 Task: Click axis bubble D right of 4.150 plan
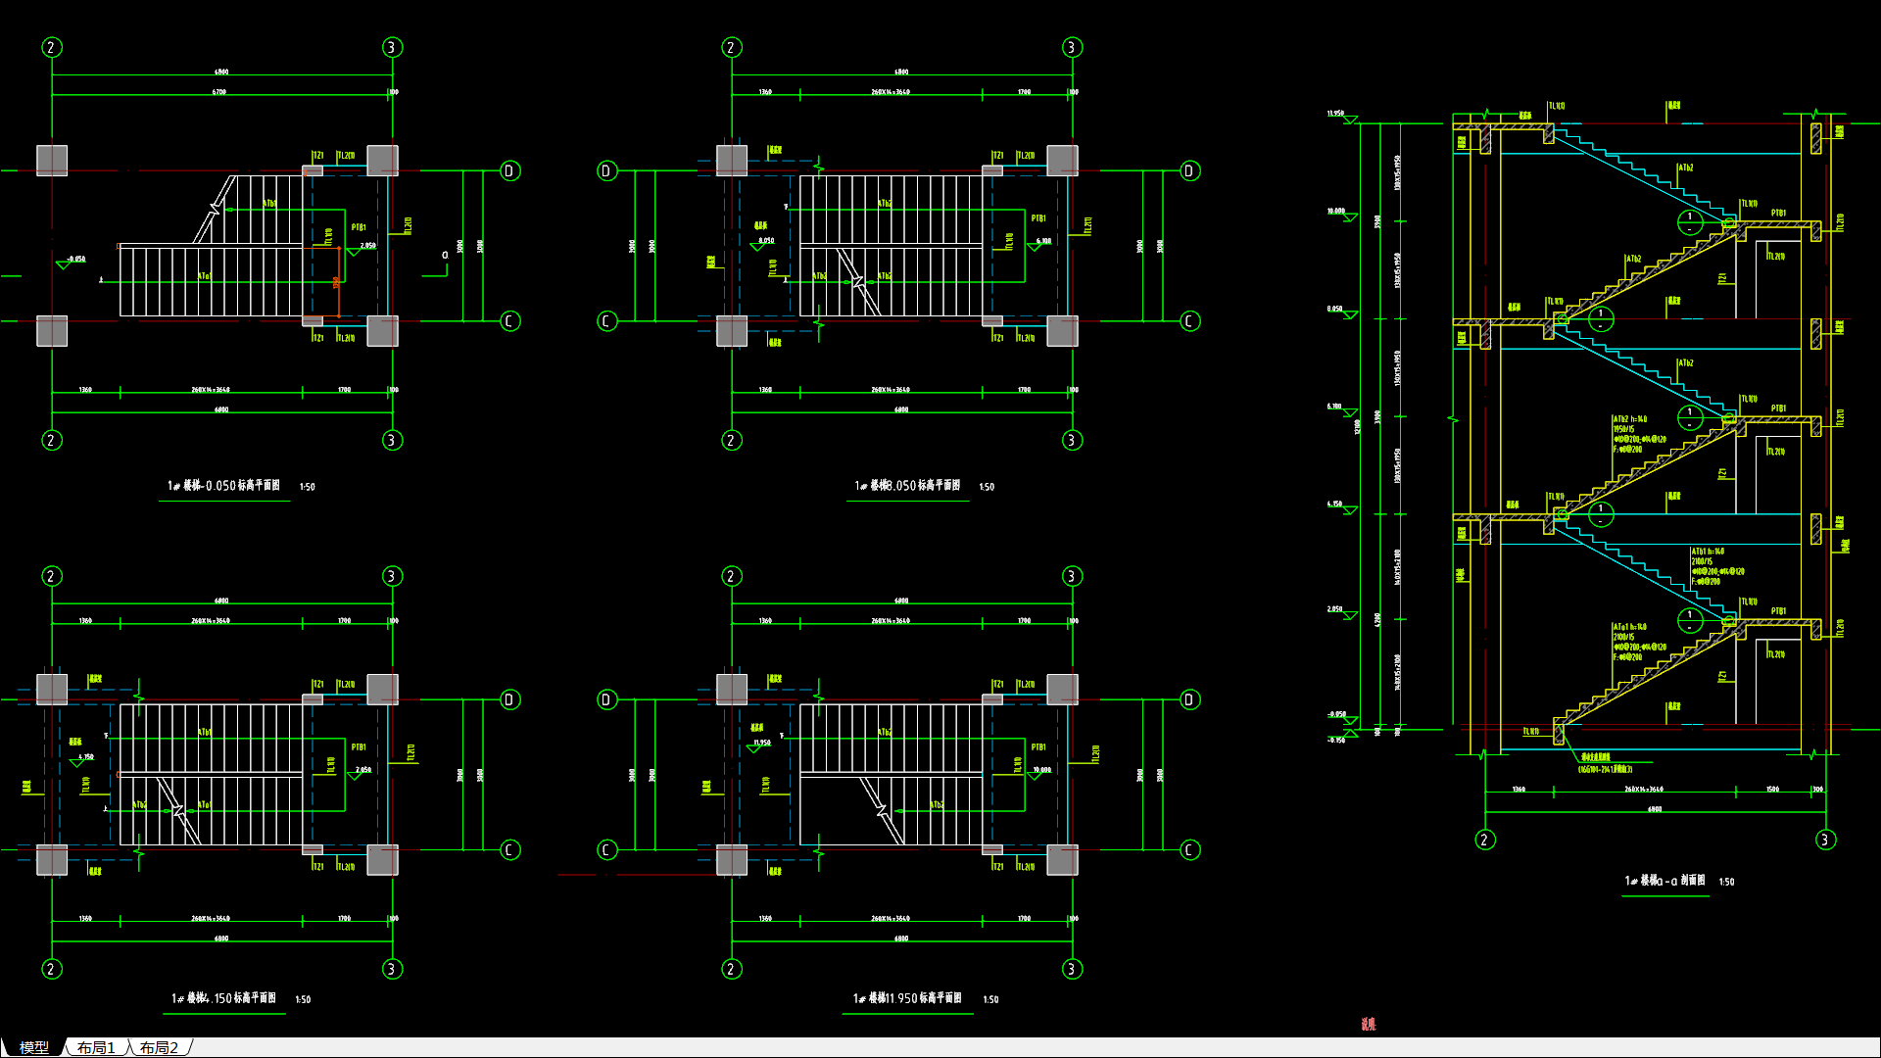[510, 699]
